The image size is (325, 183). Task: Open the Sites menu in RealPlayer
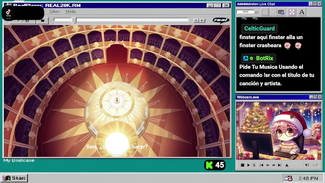[x=55, y=11]
